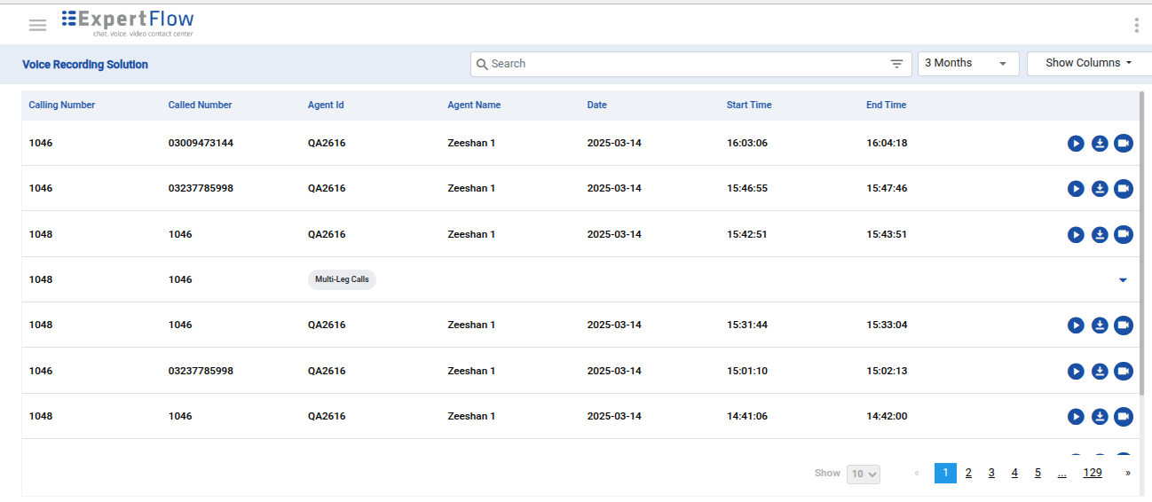Screen dimensions: 1152x502
Task: Click the table's vertical scrollbar
Action: 1142,239
